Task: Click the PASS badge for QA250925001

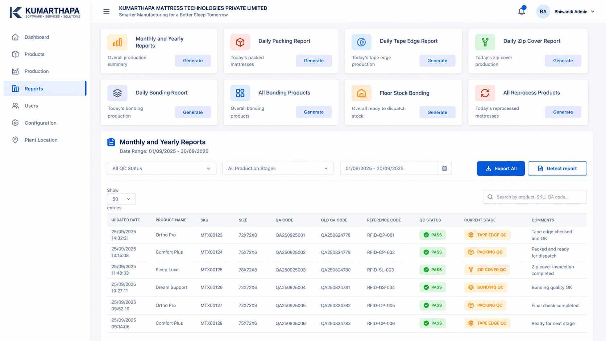Action: [432, 235]
